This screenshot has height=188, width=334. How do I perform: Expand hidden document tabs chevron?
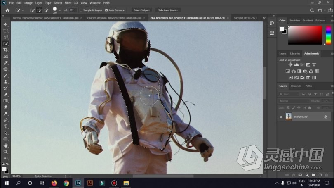264,18
